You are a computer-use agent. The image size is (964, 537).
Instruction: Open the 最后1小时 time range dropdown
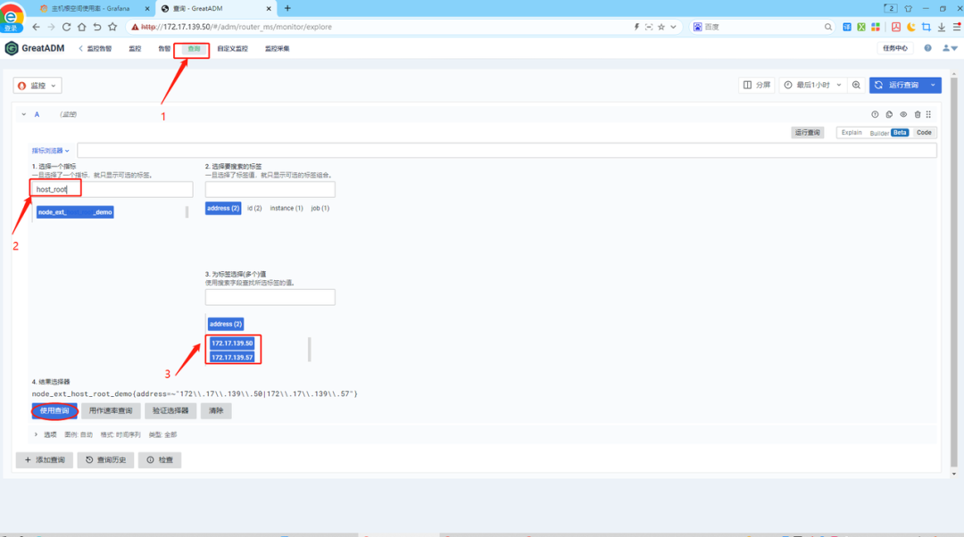[810, 85]
